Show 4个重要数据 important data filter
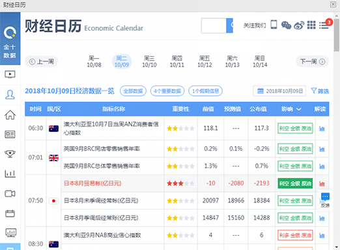Screen dimensions: 340x250 pos(167,91)
